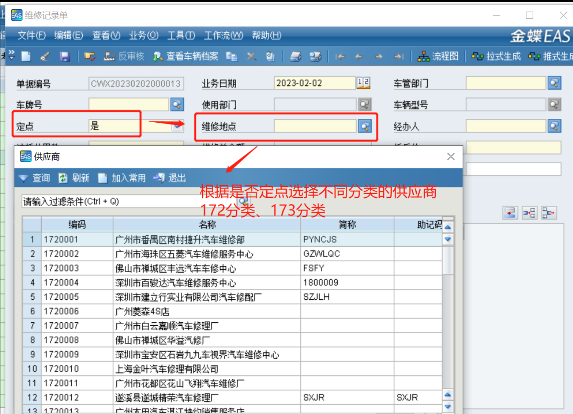
Task: Click the lookup icon beside 经办人
Action: 554,126
